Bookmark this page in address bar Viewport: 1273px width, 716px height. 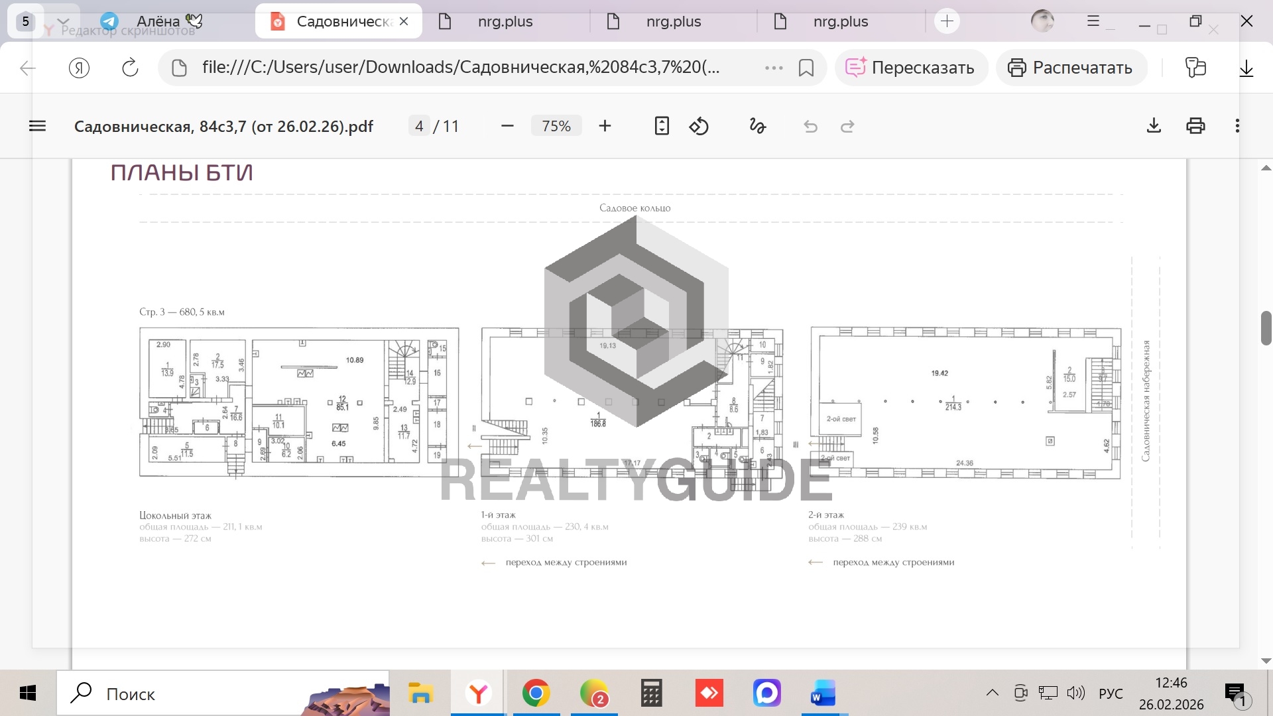[x=806, y=68]
